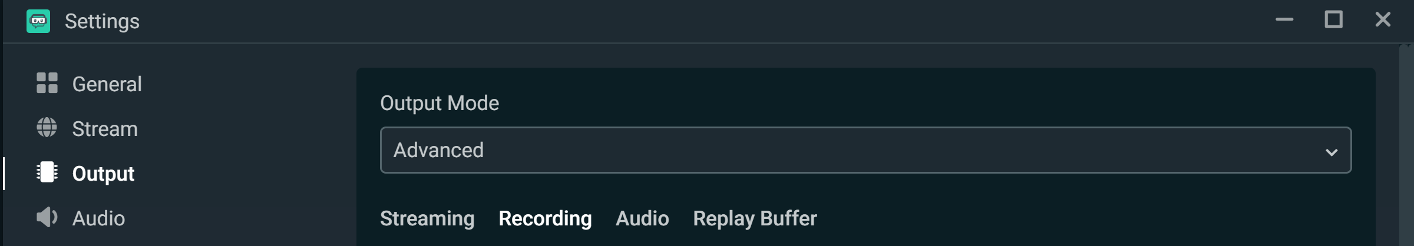Open the Audio tab beside Recording
Screen dimensions: 1414x246
(x=642, y=218)
